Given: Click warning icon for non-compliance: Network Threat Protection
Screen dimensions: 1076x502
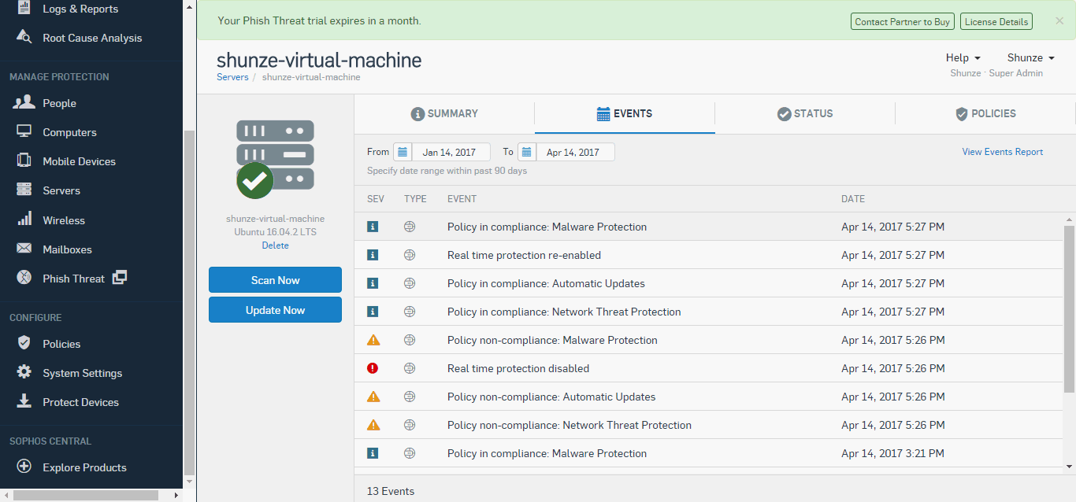Looking at the screenshot, I should tap(373, 425).
